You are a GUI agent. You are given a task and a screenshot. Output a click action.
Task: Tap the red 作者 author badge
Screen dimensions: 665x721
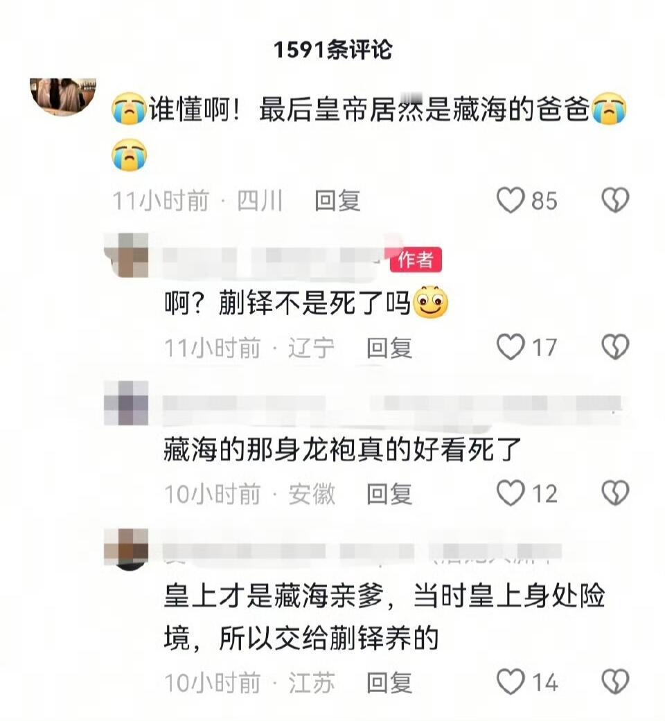pos(416,260)
